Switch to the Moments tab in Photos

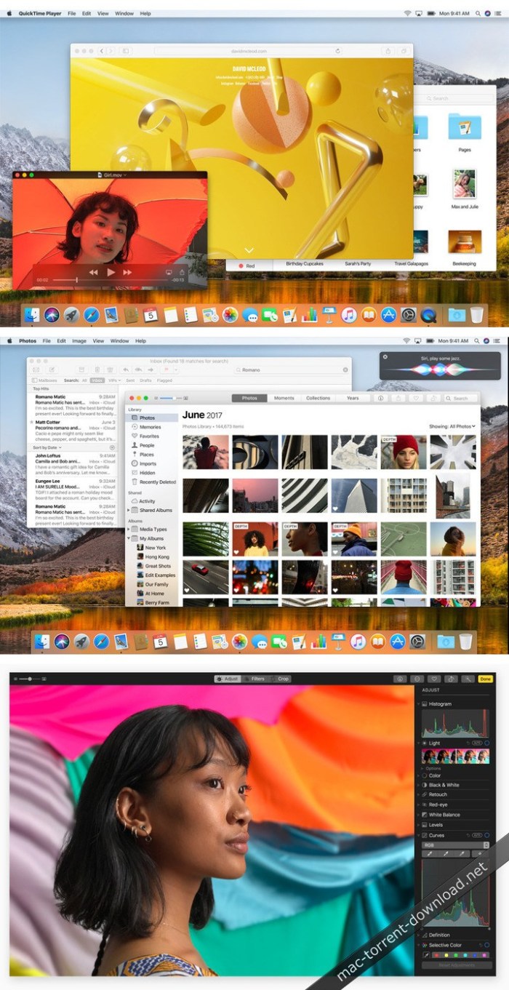click(x=284, y=398)
